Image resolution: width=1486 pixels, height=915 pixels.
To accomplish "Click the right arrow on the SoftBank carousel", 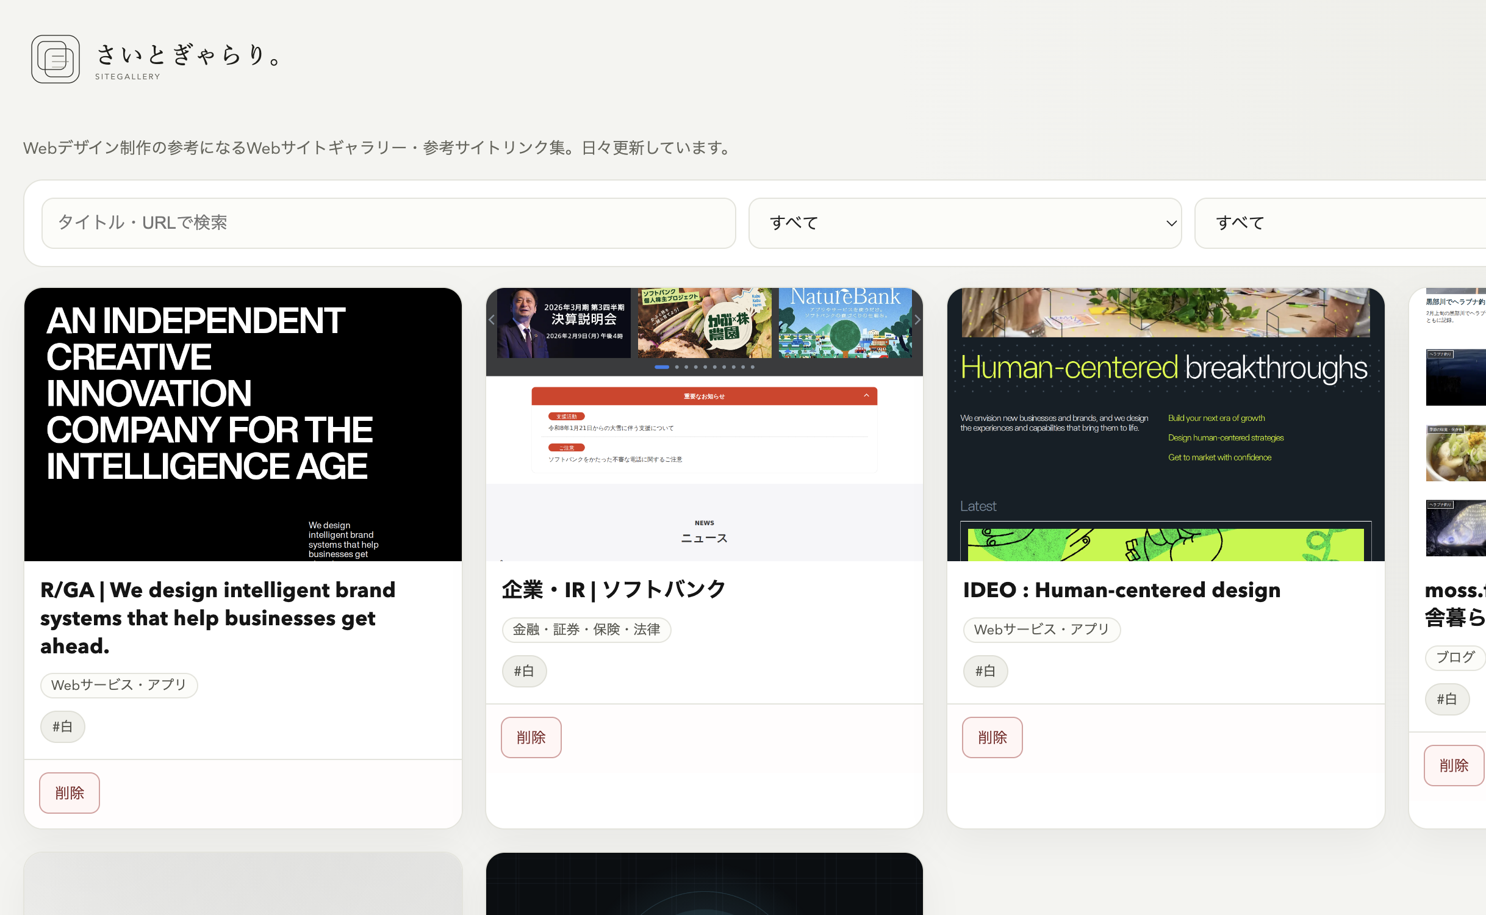I will [917, 320].
